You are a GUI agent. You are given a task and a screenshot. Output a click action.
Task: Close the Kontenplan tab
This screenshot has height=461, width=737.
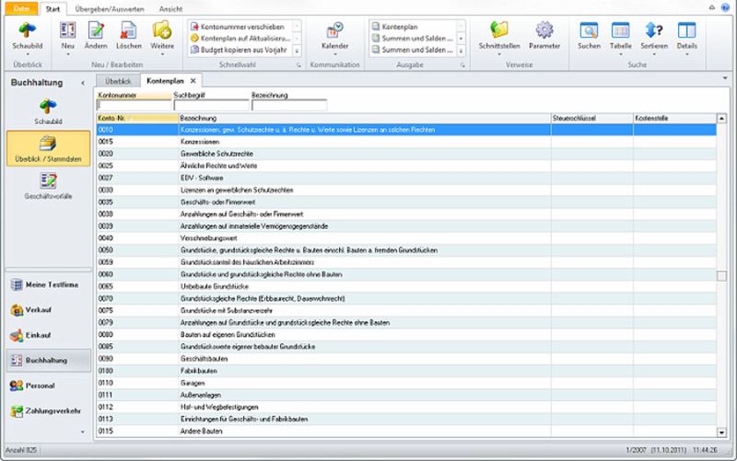click(x=193, y=81)
